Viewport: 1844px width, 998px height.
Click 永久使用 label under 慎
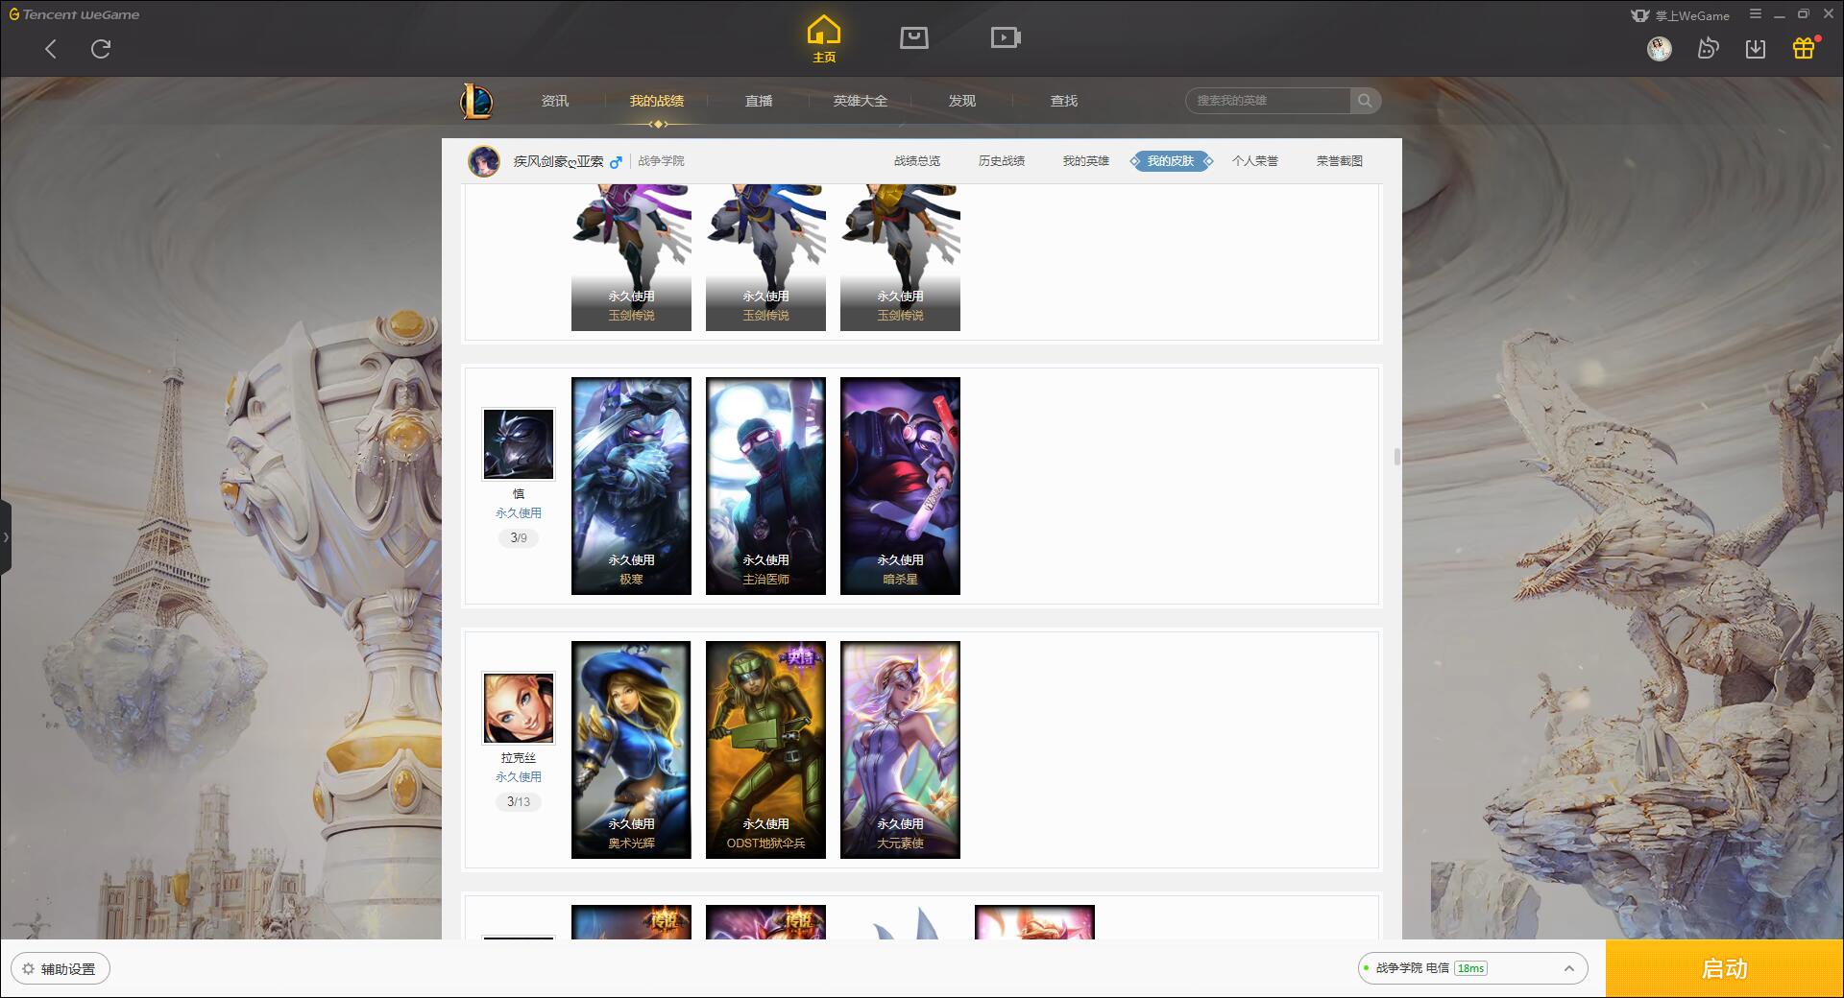pyautogui.click(x=519, y=513)
